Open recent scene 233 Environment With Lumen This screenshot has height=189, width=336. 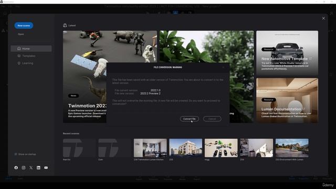(x=292, y=148)
